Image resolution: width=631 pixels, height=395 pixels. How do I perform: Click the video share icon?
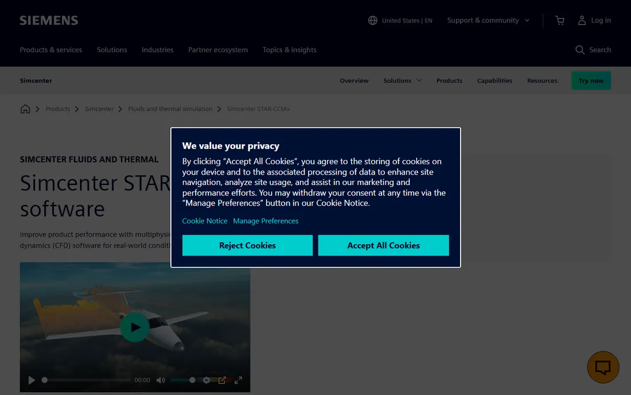222,379
